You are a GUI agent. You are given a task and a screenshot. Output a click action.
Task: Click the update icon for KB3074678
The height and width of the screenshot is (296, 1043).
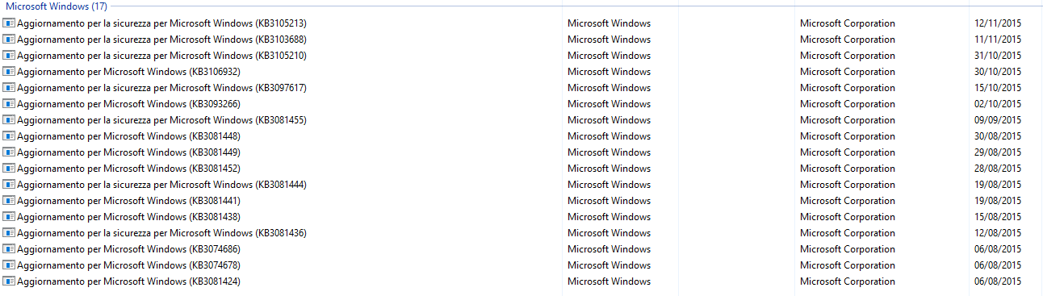tap(9, 265)
